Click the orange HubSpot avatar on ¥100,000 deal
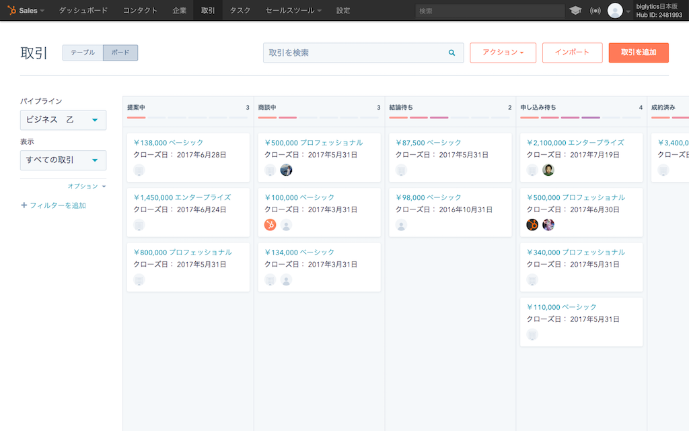689x431 pixels. click(270, 225)
